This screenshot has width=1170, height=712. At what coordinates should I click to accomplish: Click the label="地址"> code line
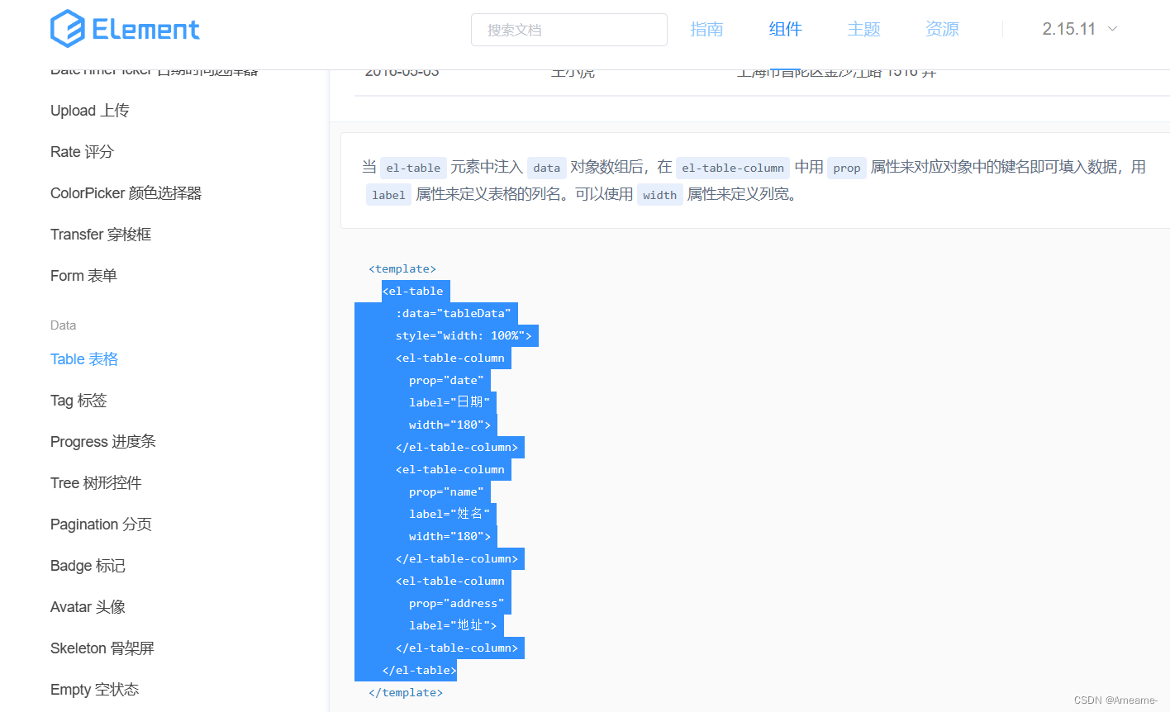[453, 626]
